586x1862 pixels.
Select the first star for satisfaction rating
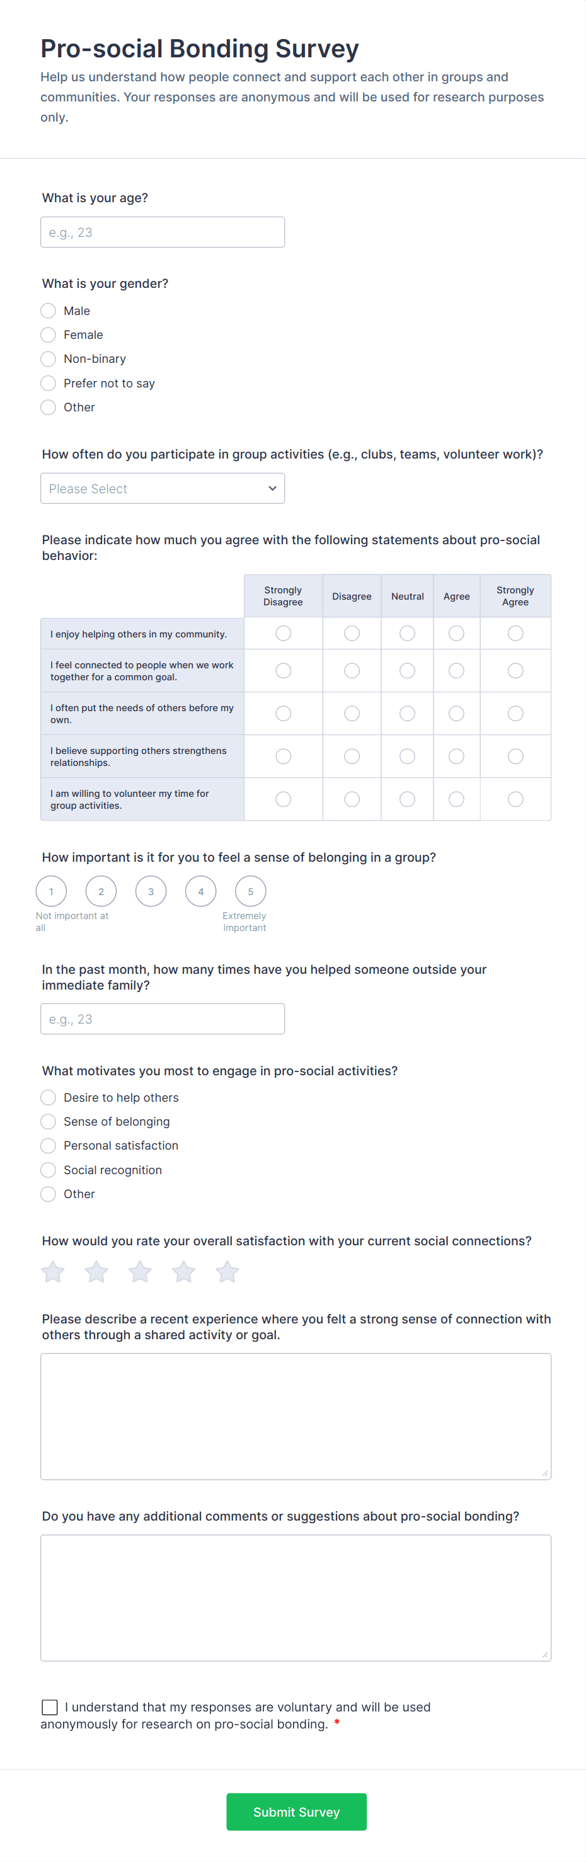(x=52, y=1271)
